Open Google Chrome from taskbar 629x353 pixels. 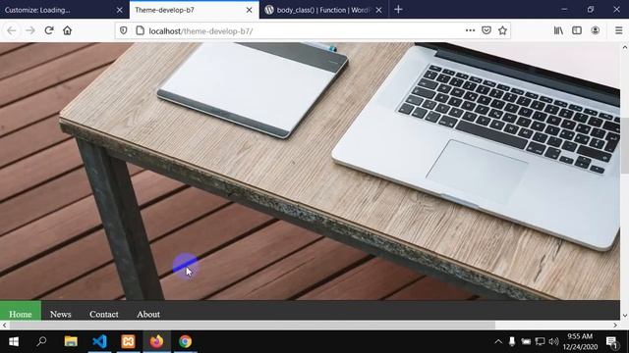tap(186, 341)
